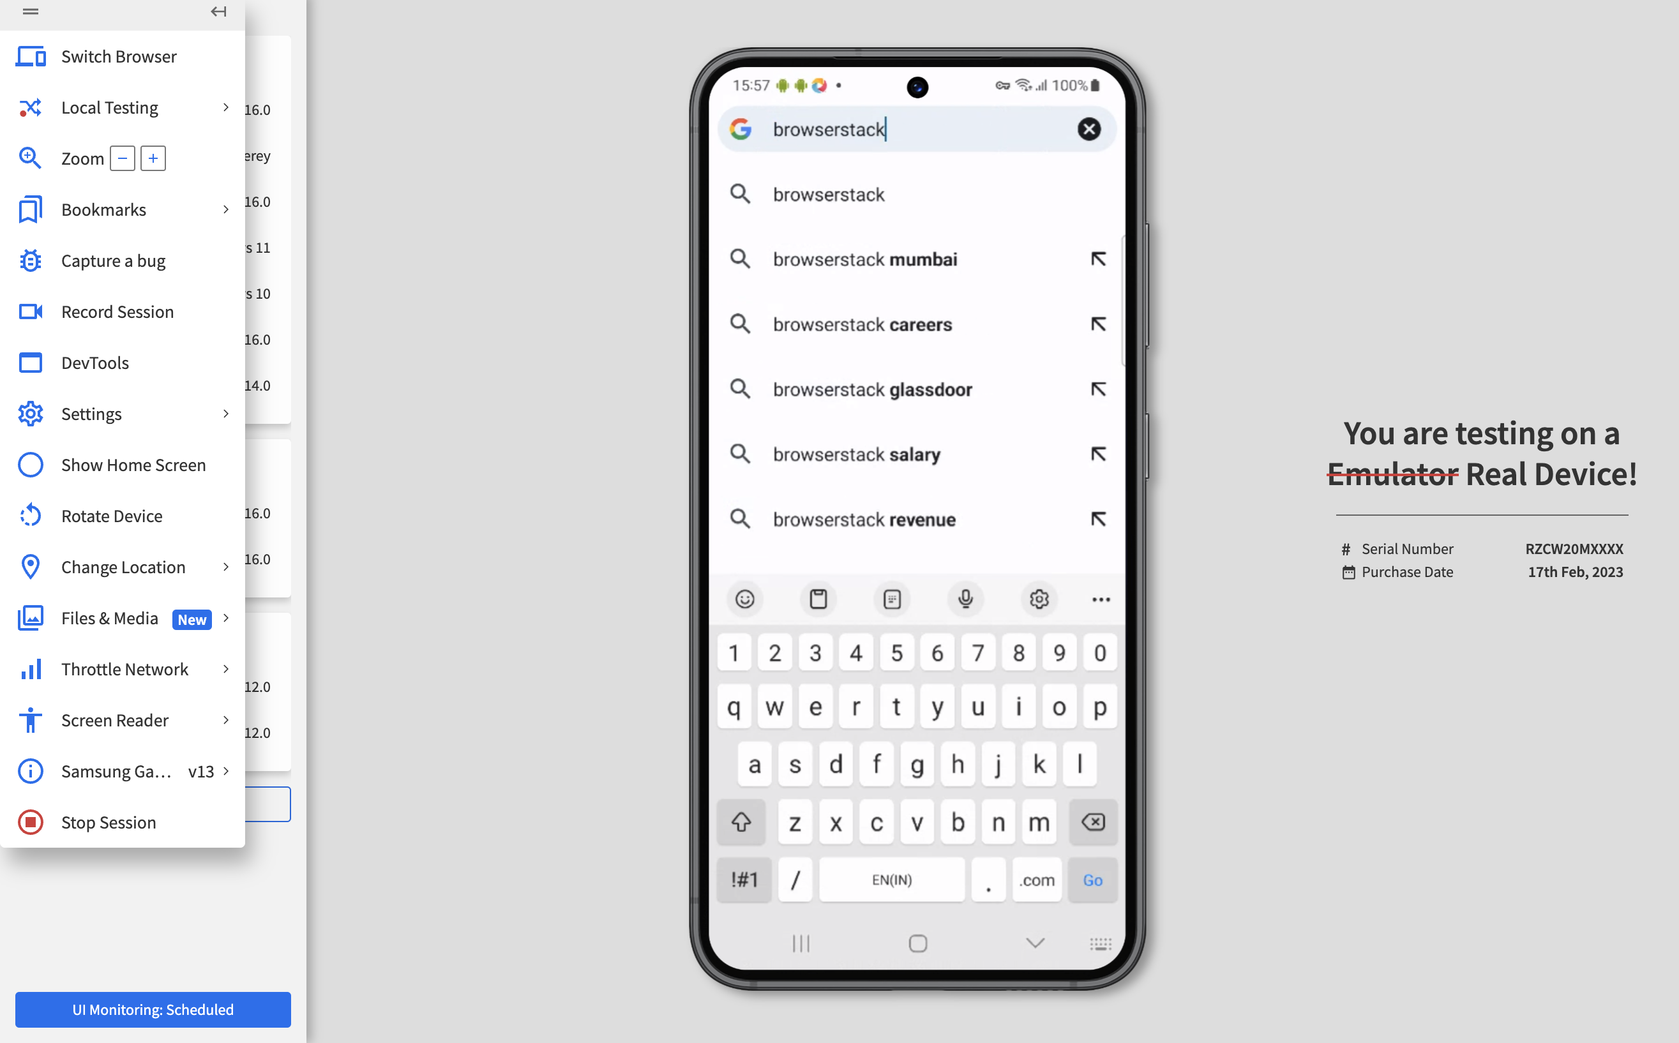Image resolution: width=1679 pixels, height=1043 pixels.
Task: Toggle zoom plus control
Action: pyautogui.click(x=153, y=158)
